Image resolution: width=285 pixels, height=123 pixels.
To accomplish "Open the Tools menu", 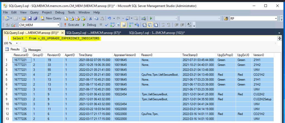I will point(72,12).
